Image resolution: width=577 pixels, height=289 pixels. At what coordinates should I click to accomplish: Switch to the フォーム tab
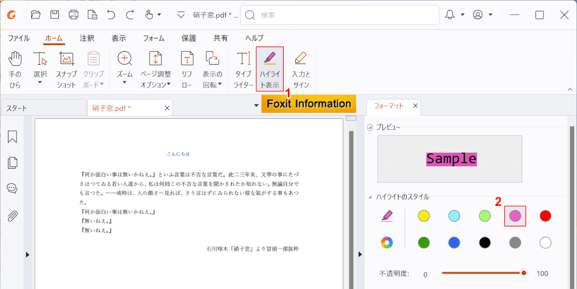coord(154,38)
